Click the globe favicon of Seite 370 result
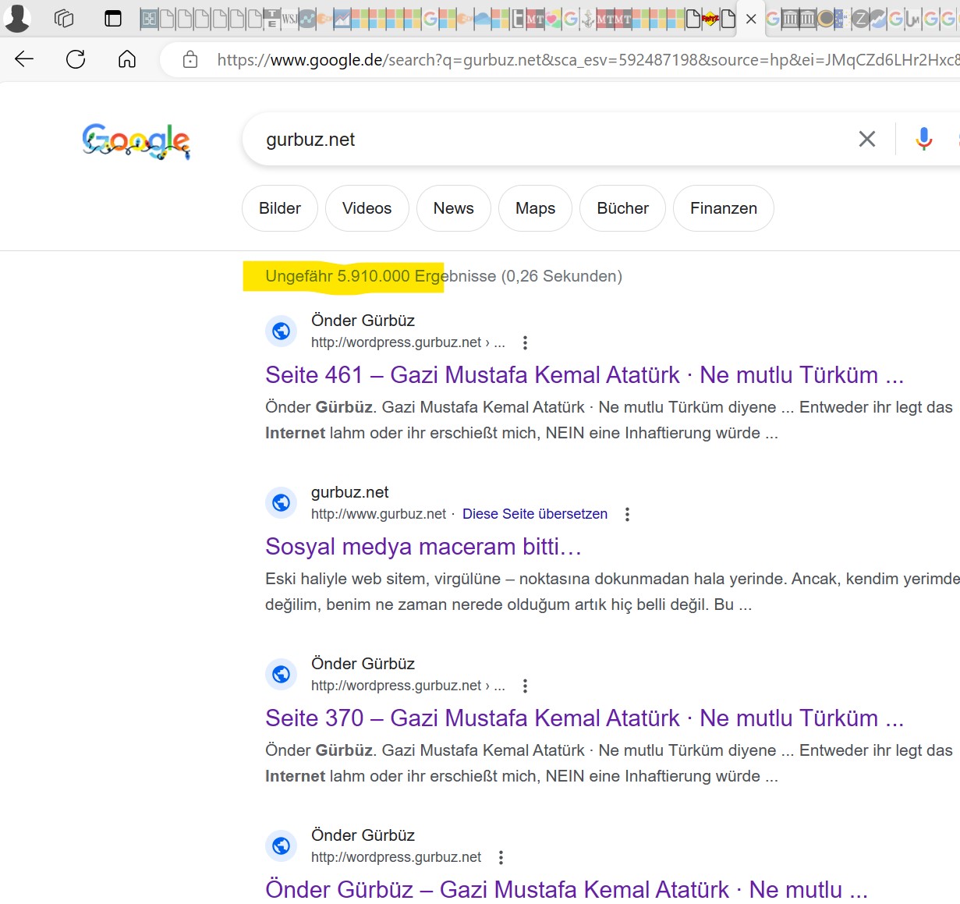This screenshot has height=904, width=960. pyautogui.click(x=282, y=674)
